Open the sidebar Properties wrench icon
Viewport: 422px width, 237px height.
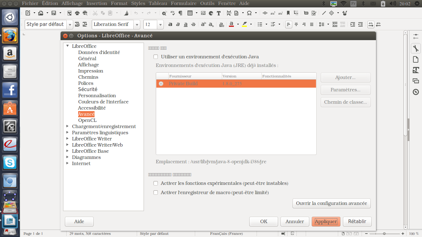tap(416, 48)
